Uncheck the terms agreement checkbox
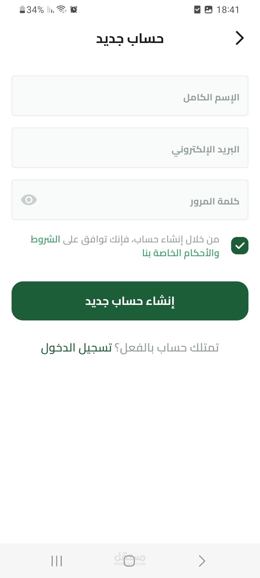This screenshot has height=578, width=260. coord(240,246)
